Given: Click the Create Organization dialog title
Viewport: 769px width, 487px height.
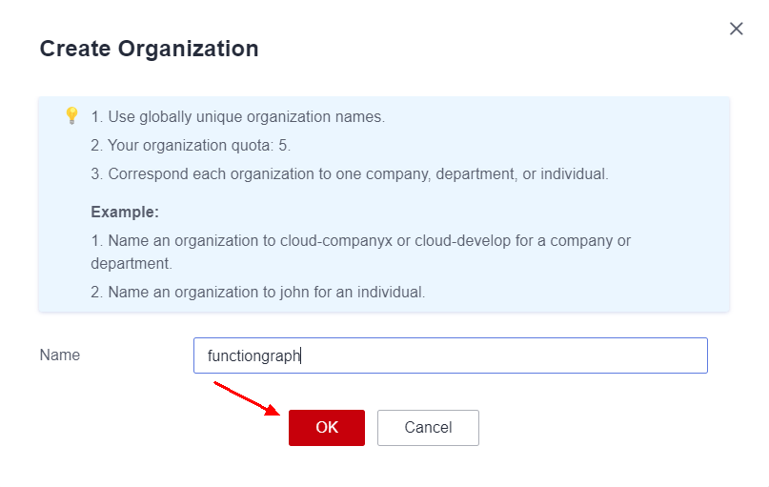Looking at the screenshot, I should (x=149, y=49).
